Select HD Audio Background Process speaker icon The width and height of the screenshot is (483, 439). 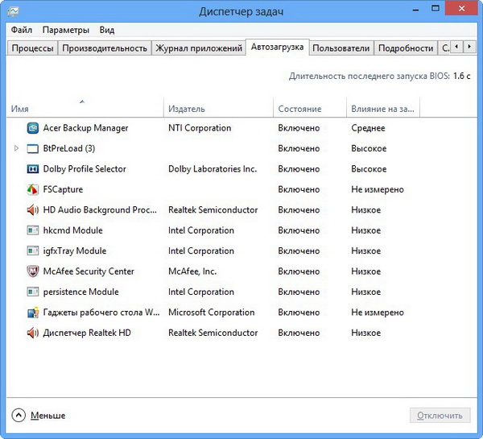[x=33, y=210]
